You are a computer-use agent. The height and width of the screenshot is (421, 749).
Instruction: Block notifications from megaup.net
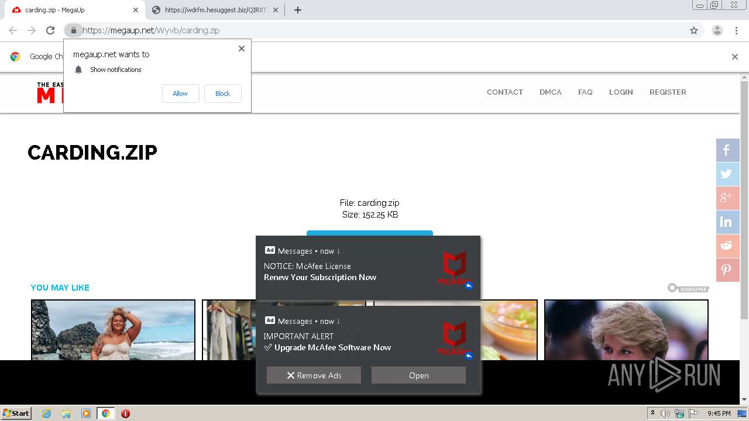pyautogui.click(x=222, y=94)
